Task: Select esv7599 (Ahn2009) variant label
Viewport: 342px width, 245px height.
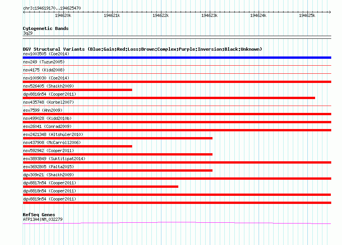Action: pos(43,110)
